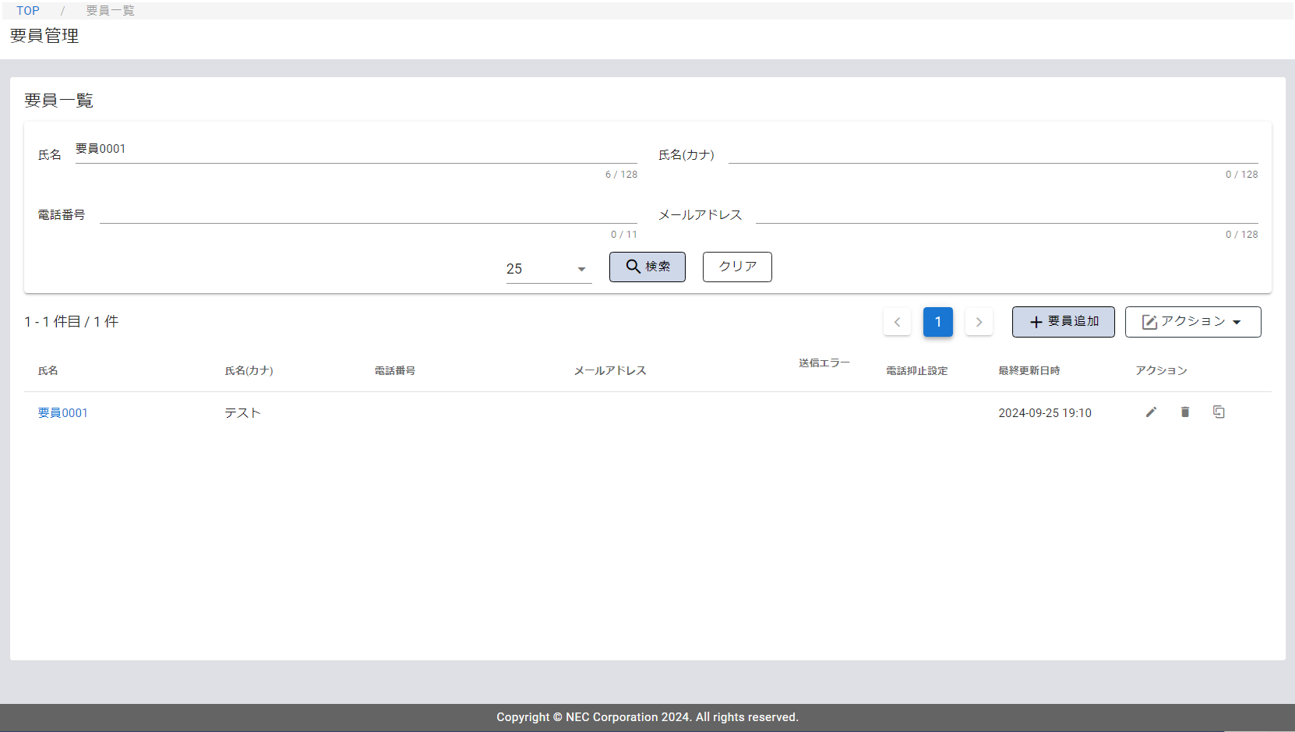Click the 要員追加 add button
Image resolution: width=1295 pixels, height=732 pixels.
1063,322
